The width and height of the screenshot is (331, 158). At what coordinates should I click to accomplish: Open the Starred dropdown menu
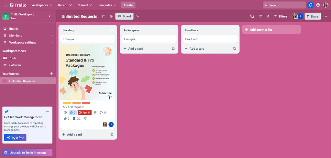pyautogui.click(x=85, y=5)
